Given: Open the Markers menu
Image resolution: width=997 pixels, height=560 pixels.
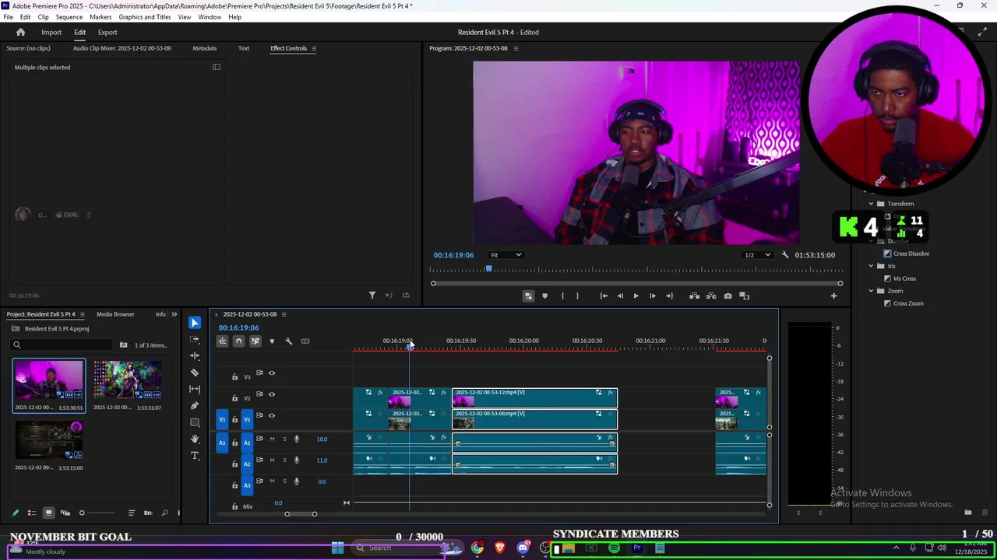Looking at the screenshot, I should 100,17.
